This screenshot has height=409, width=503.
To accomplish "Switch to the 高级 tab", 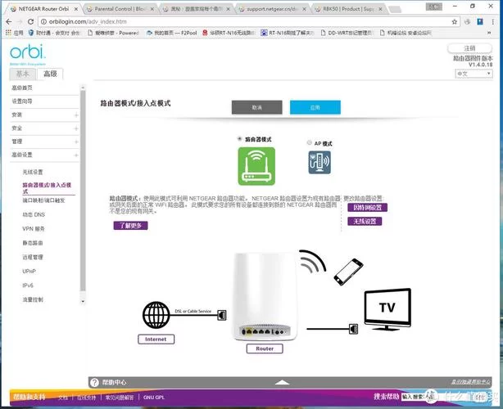I will point(50,74).
